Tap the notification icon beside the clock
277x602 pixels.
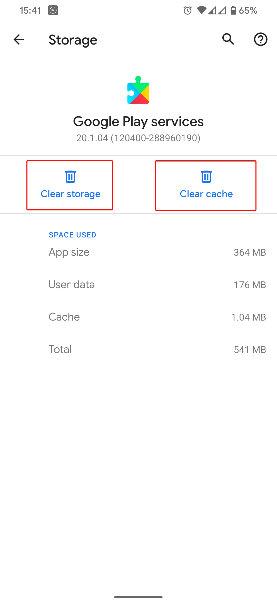coord(53,11)
